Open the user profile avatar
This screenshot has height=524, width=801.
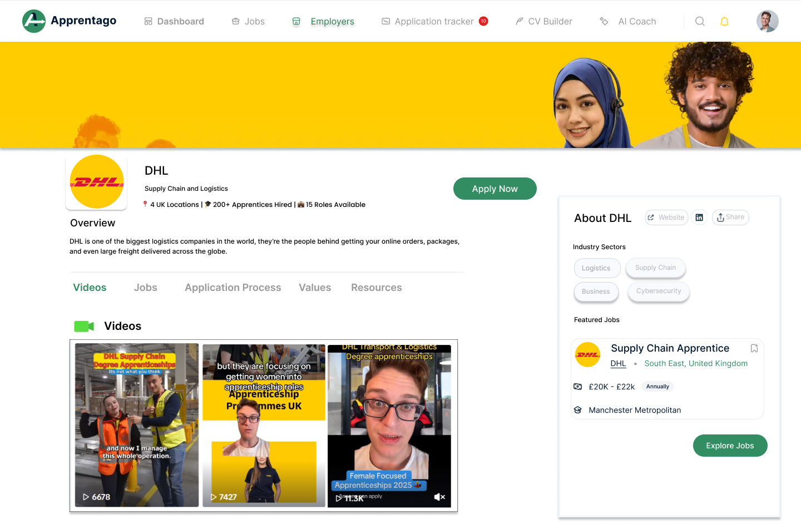(x=767, y=21)
